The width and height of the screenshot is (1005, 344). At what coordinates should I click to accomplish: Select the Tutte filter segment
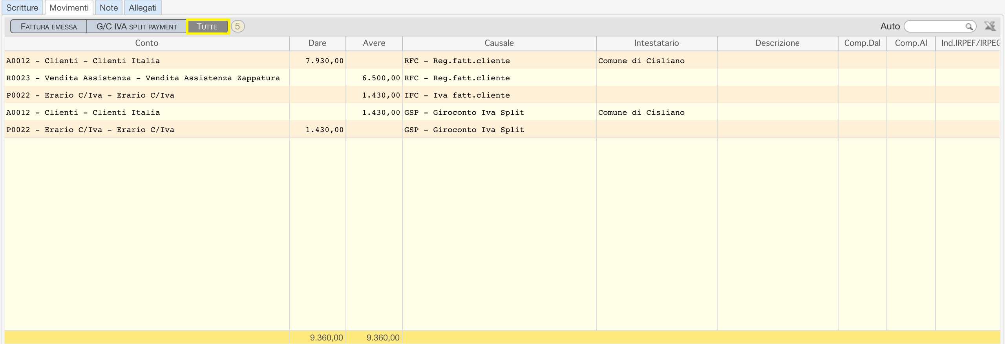[x=208, y=27]
